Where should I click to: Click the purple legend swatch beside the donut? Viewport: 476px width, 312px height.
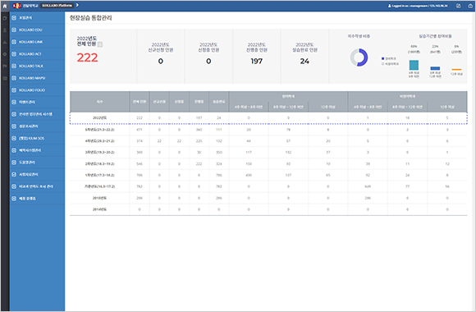[x=382, y=58]
